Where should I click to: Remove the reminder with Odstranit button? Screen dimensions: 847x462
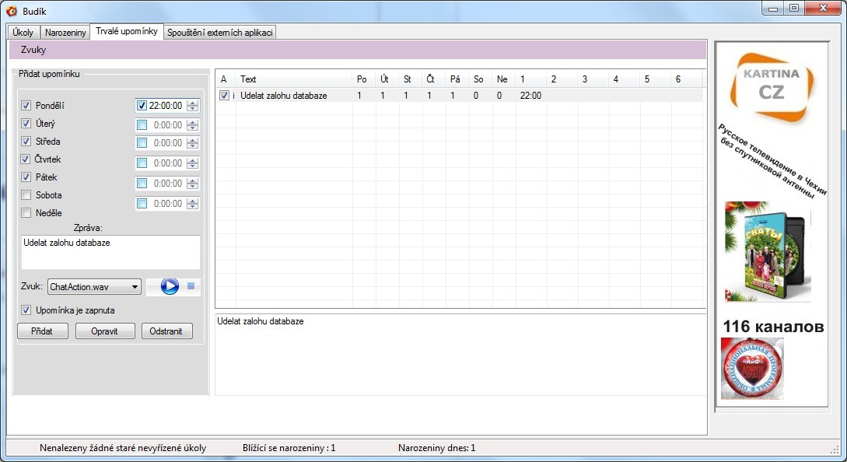[x=166, y=331]
